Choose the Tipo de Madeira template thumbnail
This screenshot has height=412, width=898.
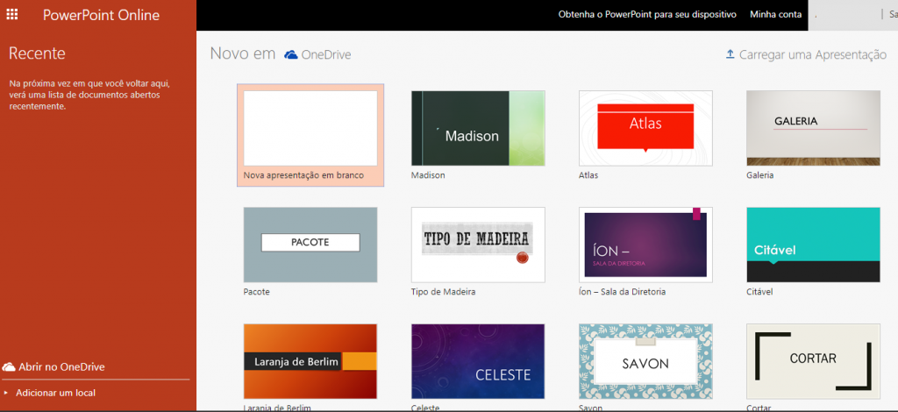tap(478, 245)
